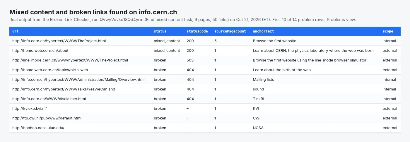Click the 'NCSA' anchor text cell
Screen dimensions: 410x142
click(x=258, y=128)
